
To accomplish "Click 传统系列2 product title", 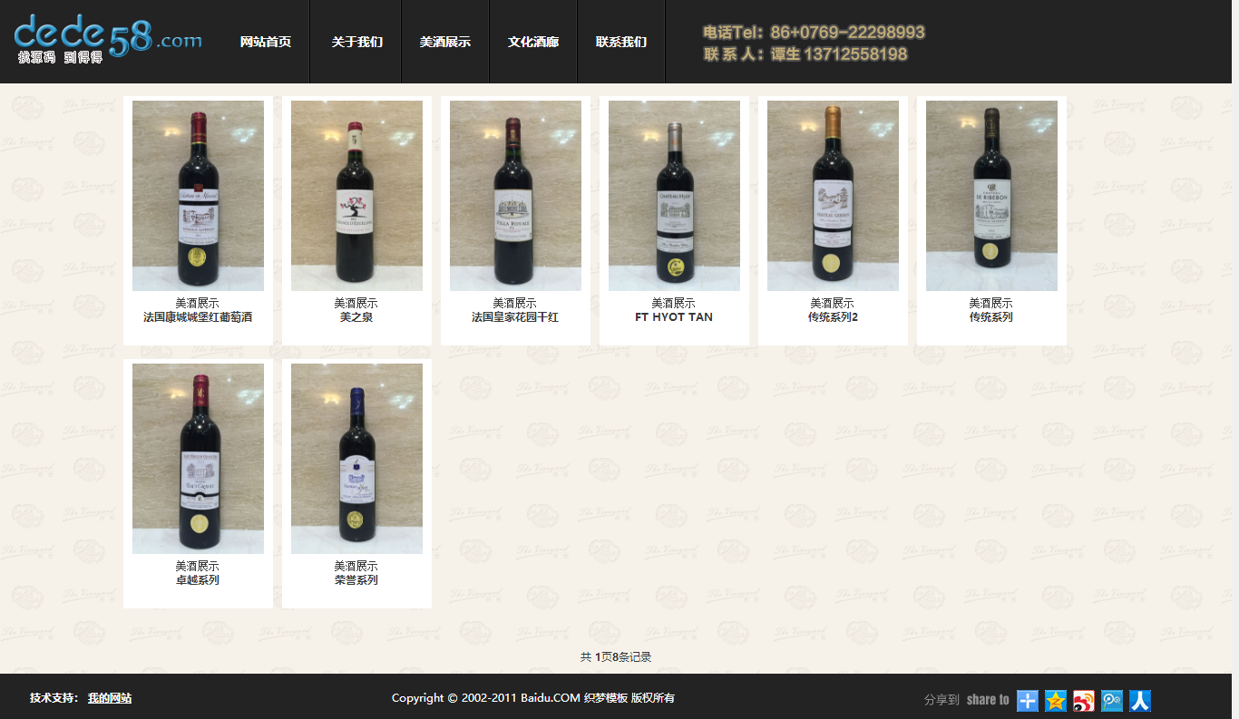I will tap(833, 317).
